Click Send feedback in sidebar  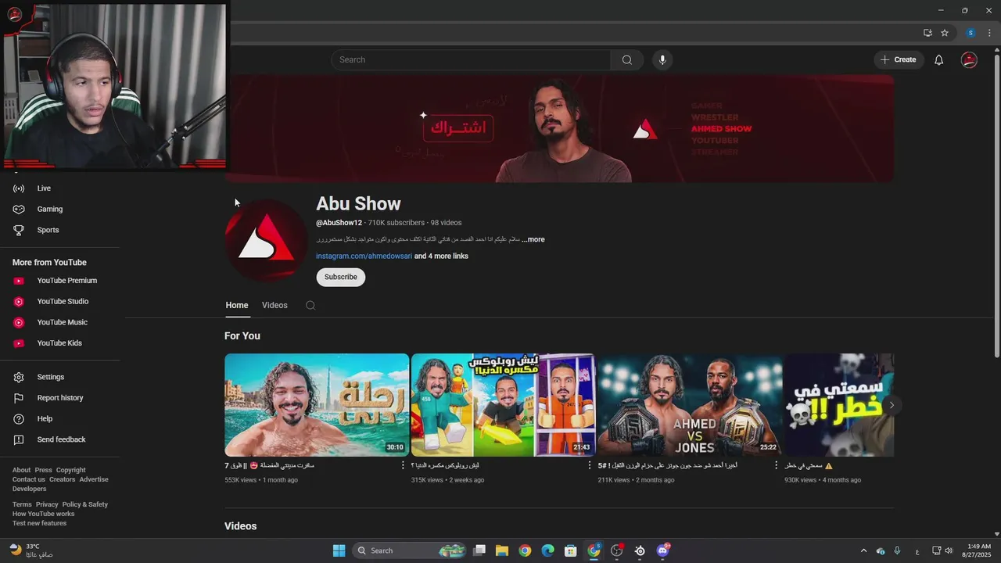coord(63,439)
